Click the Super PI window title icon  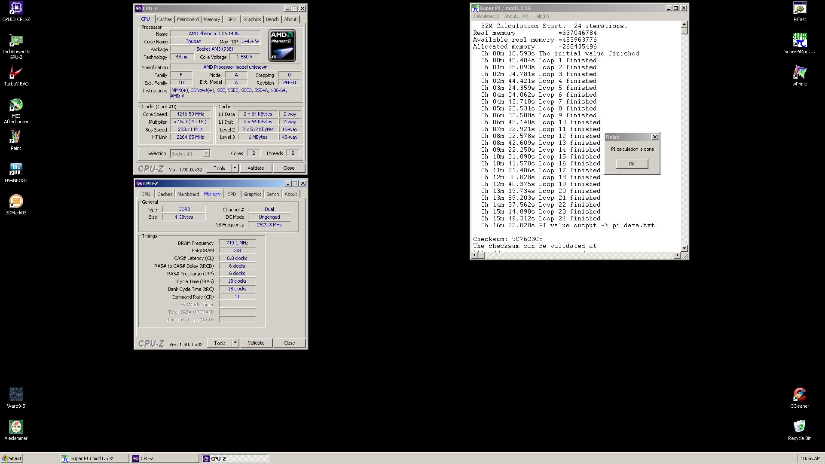pos(475,8)
